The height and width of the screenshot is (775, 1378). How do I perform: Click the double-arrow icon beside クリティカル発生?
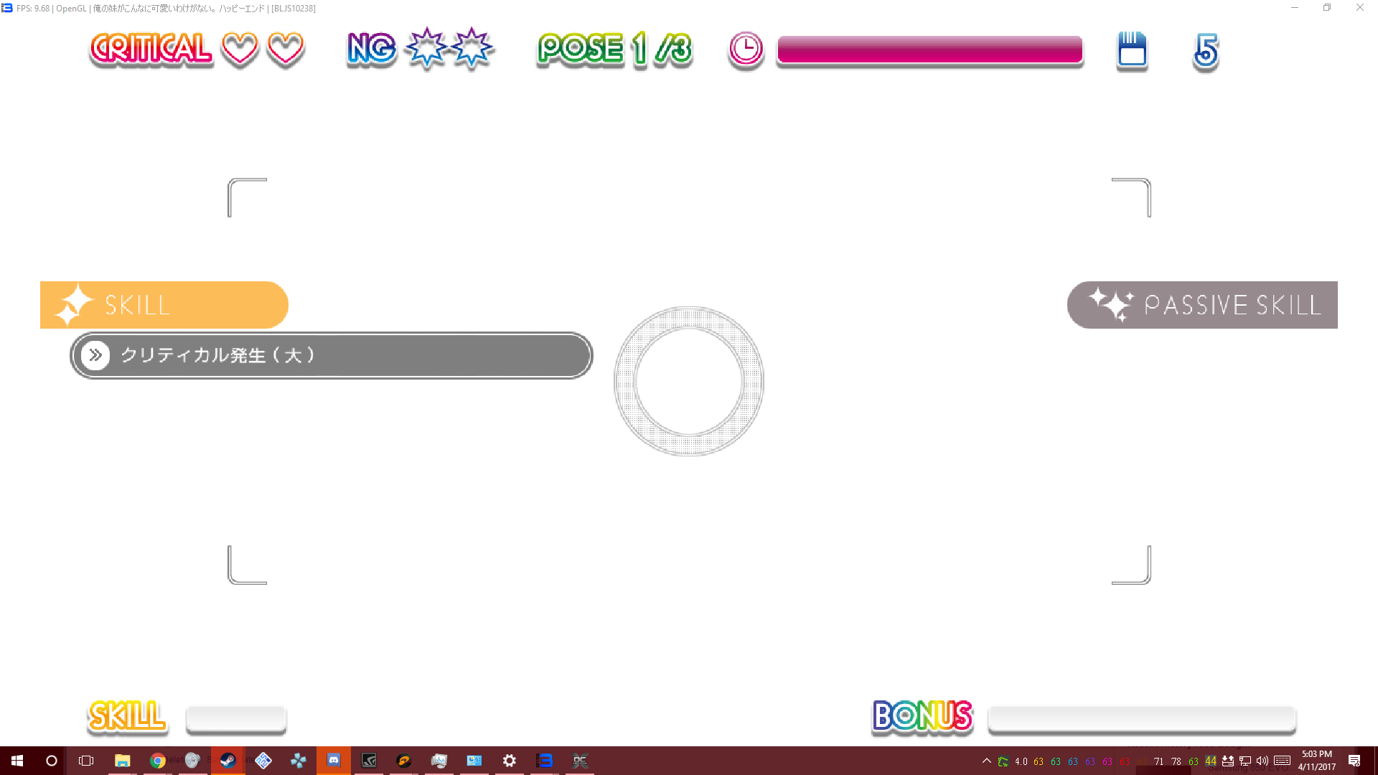(x=95, y=355)
